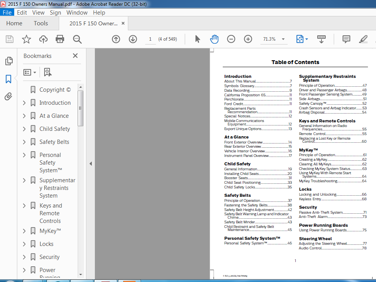
Task: Expand the Introduction bookmark
Action: (x=24, y=103)
